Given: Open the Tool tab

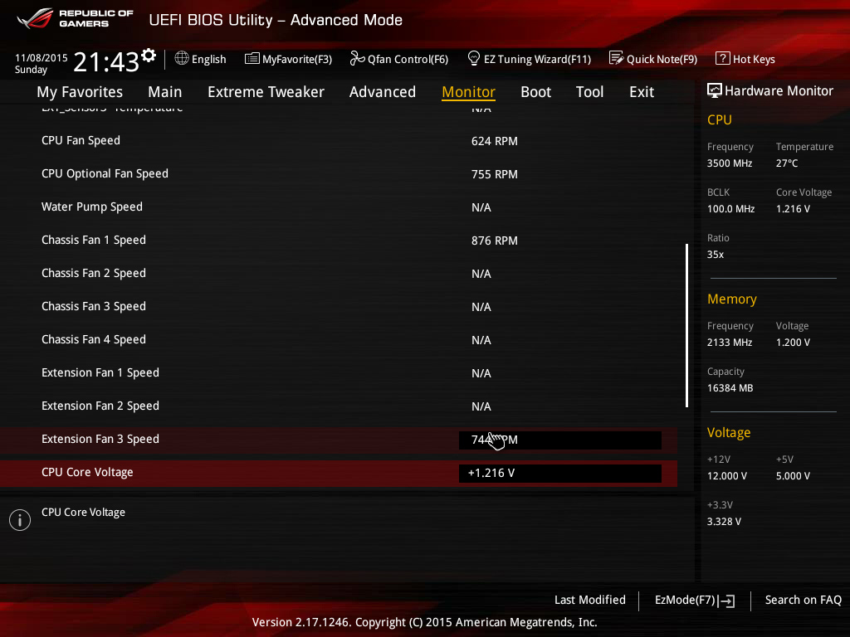Looking at the screenshot, I should pos(589,92).
